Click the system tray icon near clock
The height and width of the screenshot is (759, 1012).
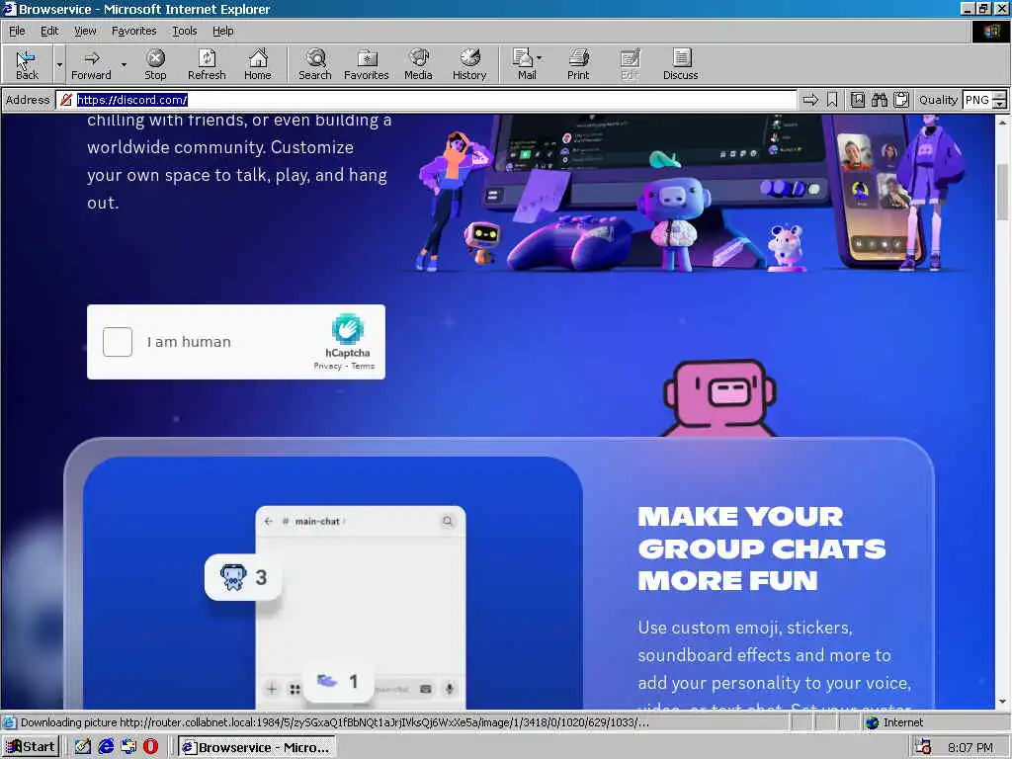[x=923, y=747]
